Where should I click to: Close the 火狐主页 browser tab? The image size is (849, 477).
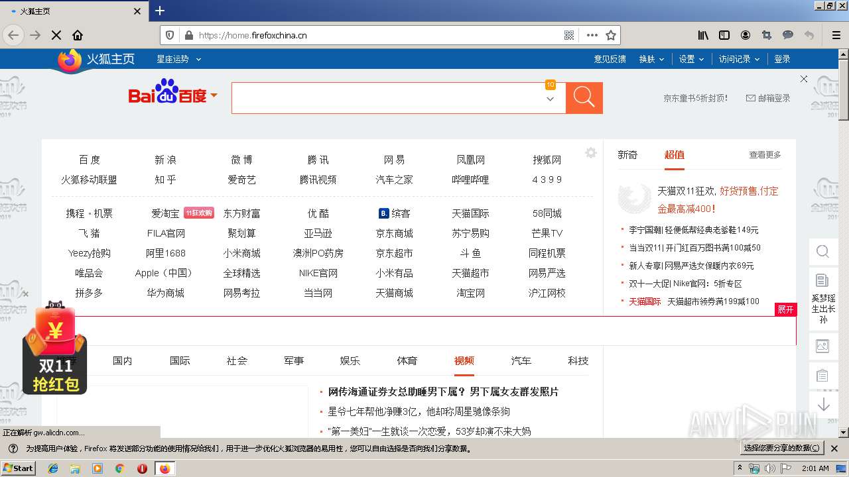[x=137, y=11]
